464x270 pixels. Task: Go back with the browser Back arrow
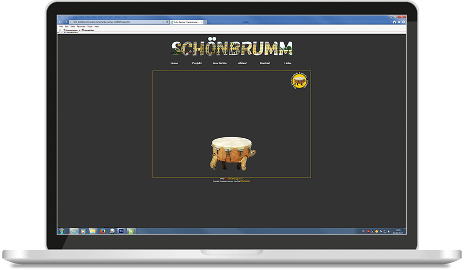pyautogui.click(x=60, y=22)
